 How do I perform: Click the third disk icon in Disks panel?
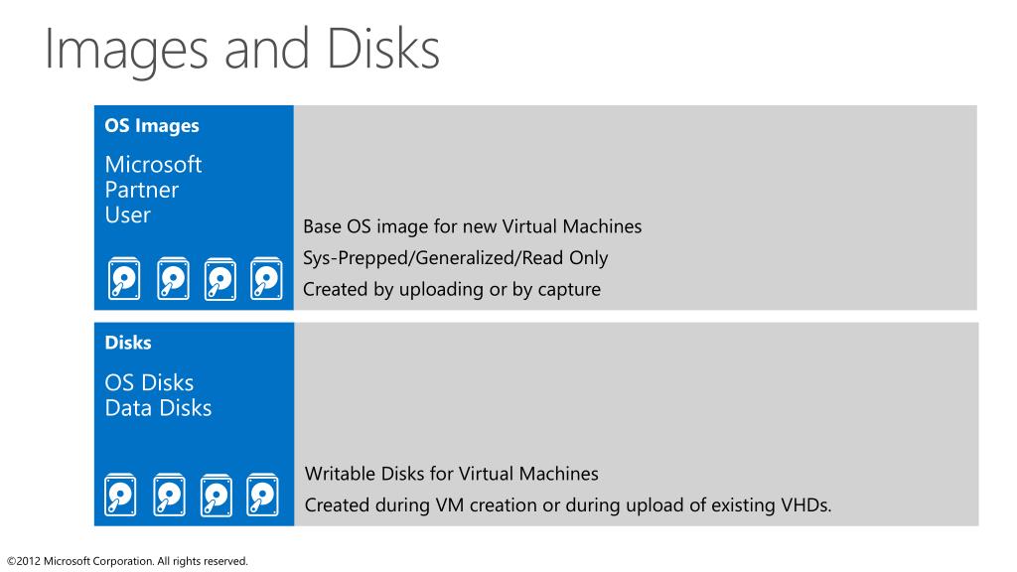[216, 495]
